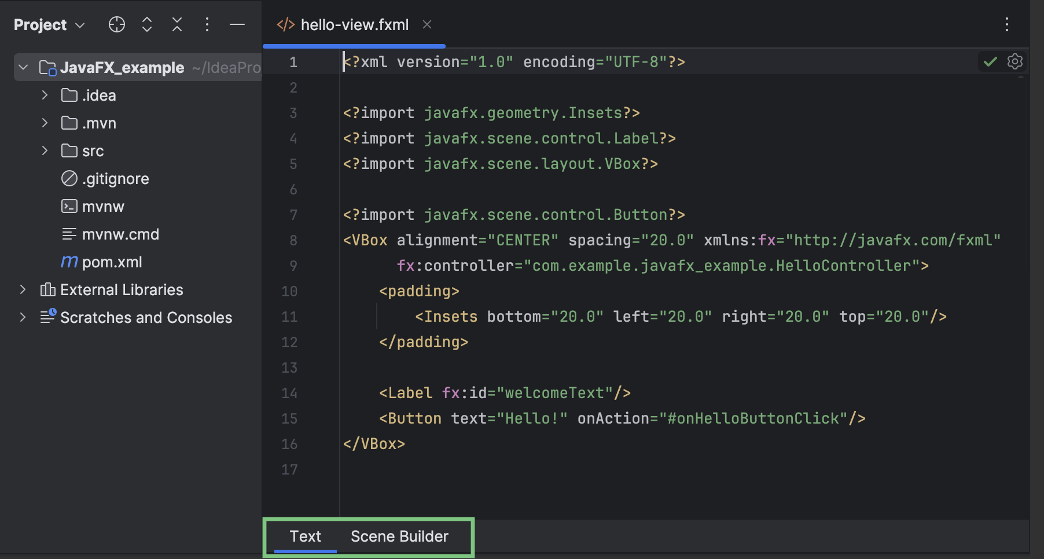
Task: Open the Project view mode dropdown
Action: [x=79, y=24]
